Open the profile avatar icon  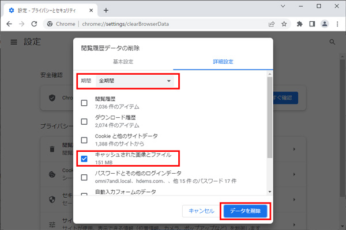coord(325,24)
